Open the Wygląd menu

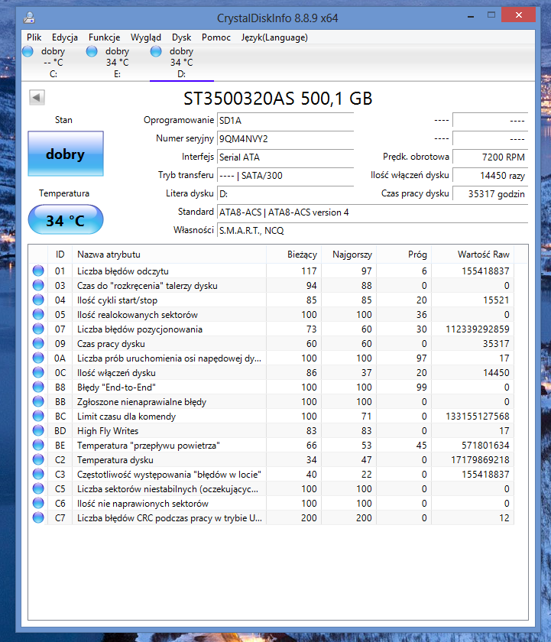pyautogui.click(x=146, y=37)
